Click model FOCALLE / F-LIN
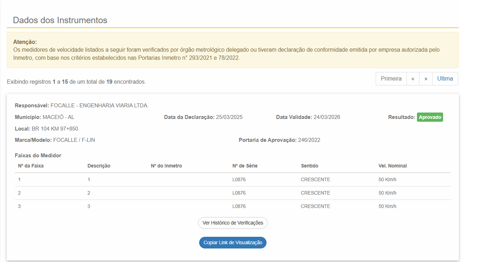 (74, 140)
